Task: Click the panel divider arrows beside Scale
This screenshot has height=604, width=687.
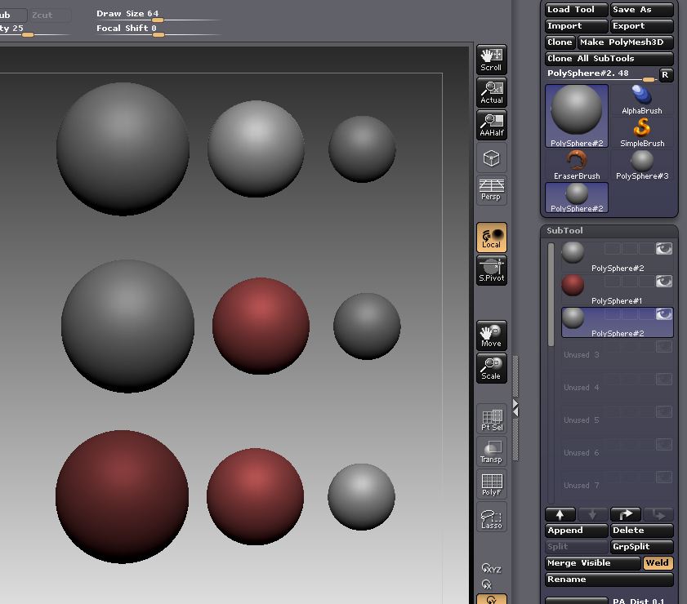Action: coord(515,408)
